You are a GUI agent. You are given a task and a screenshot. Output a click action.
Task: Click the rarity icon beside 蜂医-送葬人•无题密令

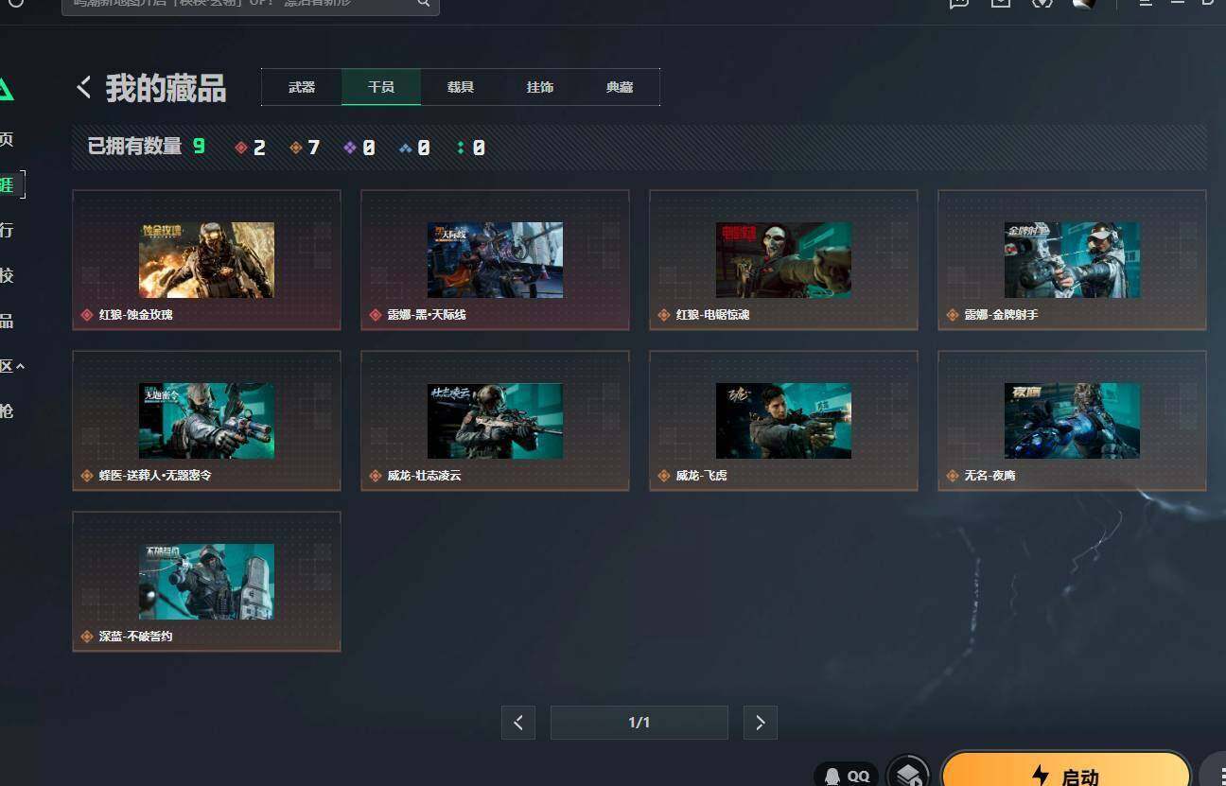point(87,476)
